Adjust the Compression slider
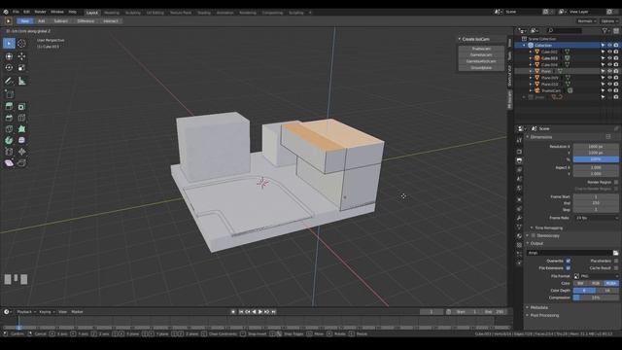 pos(596,297)
